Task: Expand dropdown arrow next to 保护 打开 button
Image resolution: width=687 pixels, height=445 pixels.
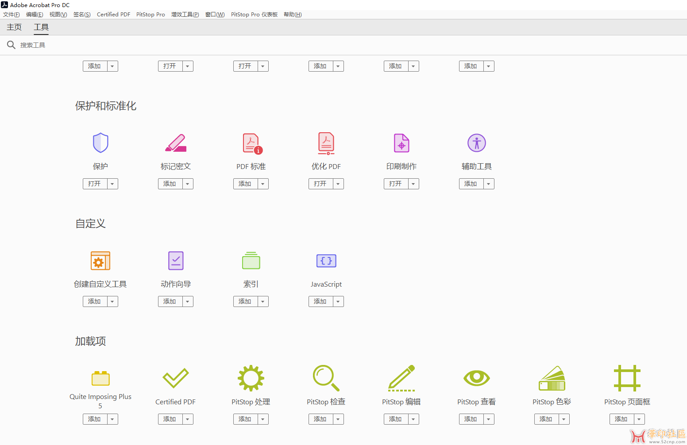Action: click(x=112, y=184)
